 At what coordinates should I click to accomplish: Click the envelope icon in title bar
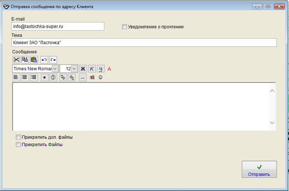(x=6, y=7)
